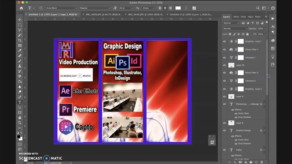Toggle visibility of Layer 9
292x164 pixels.
[x=224, y=97]
